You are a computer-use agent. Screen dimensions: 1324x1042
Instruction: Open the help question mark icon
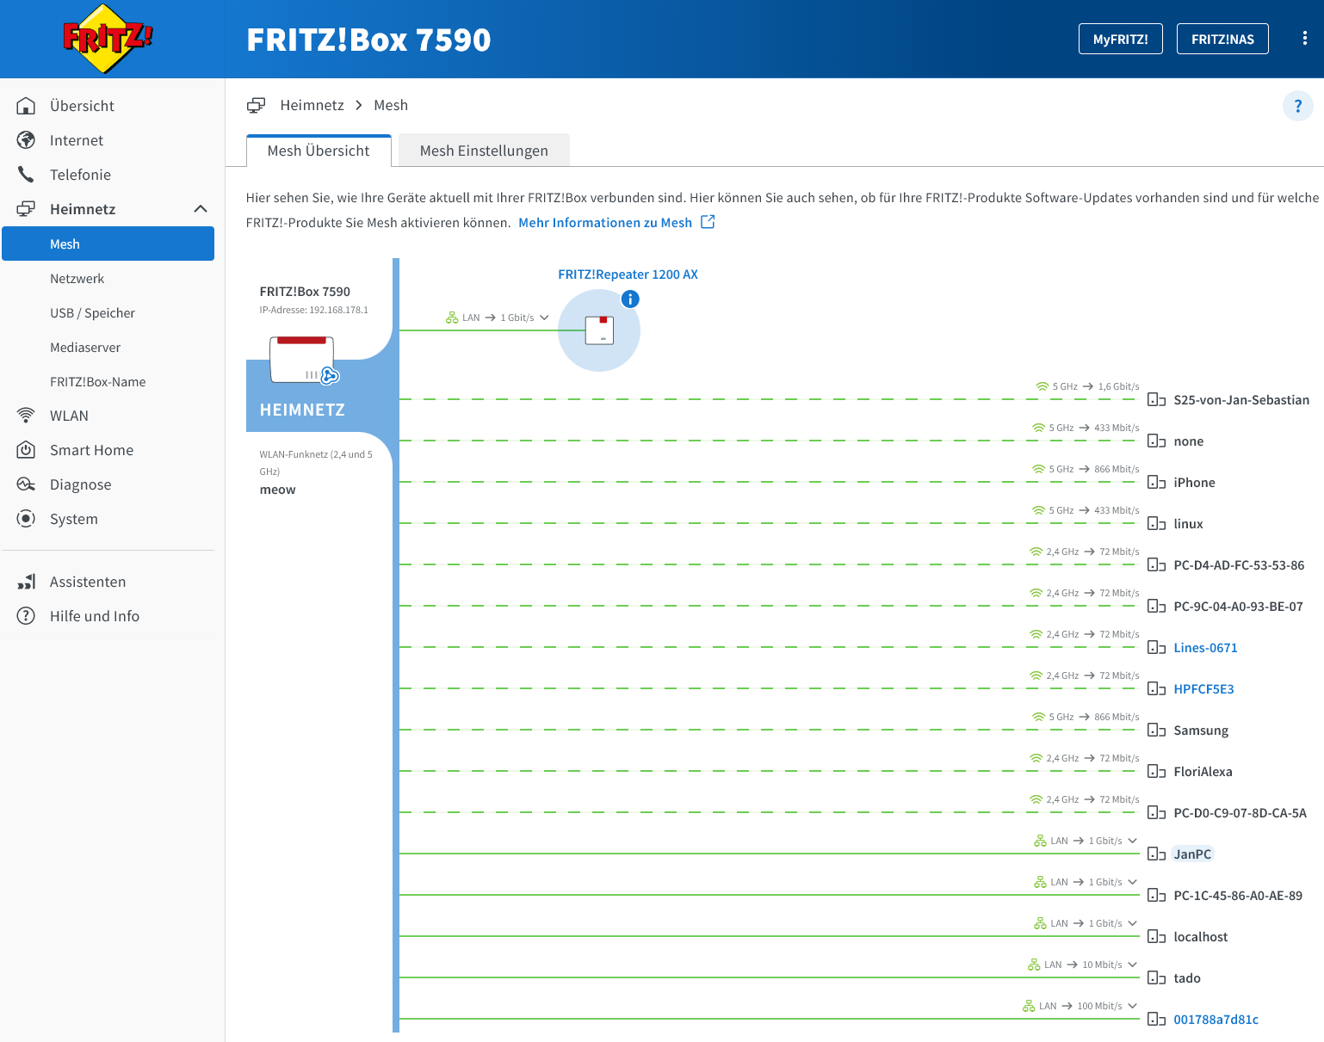click(x=1298, y=106)
